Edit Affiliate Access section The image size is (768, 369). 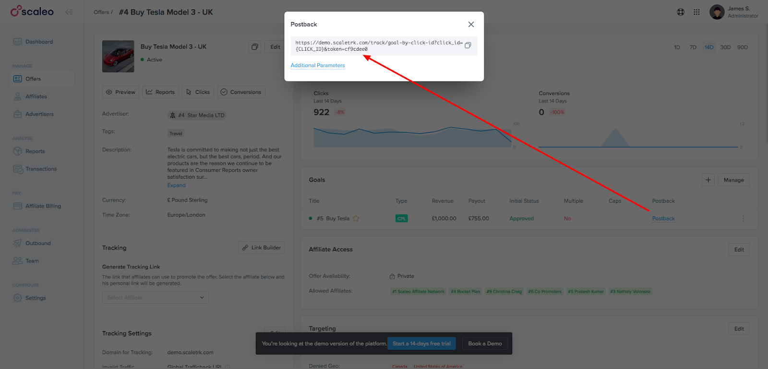[739, 249]
